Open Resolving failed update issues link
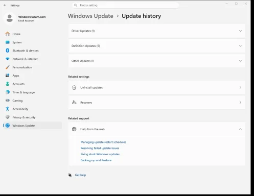This screenshot has height=196, width=254. [x=100, y=148]
